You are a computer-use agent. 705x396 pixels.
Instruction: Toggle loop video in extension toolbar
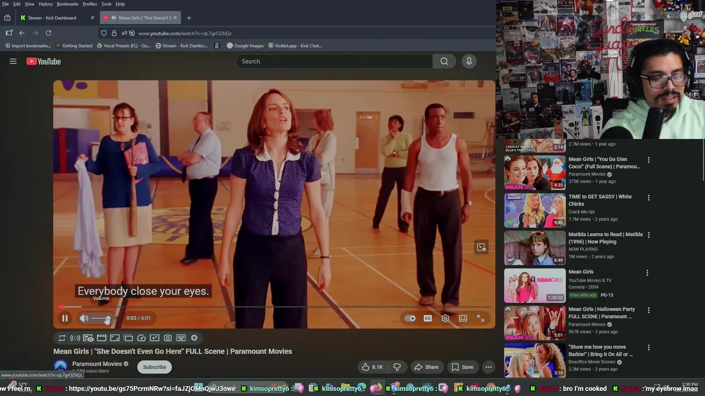point(62,338)
